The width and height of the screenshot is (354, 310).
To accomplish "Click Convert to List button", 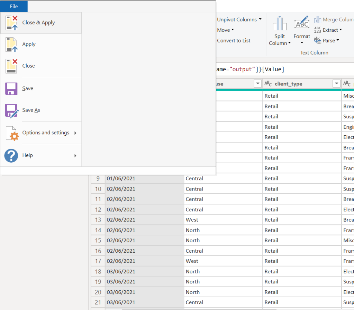I will 234,40.
